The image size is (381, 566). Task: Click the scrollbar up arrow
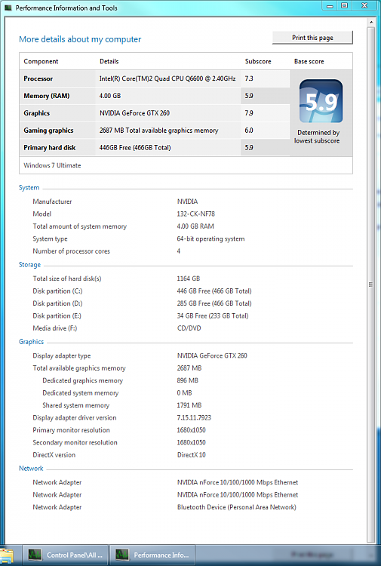pos(371,23)
